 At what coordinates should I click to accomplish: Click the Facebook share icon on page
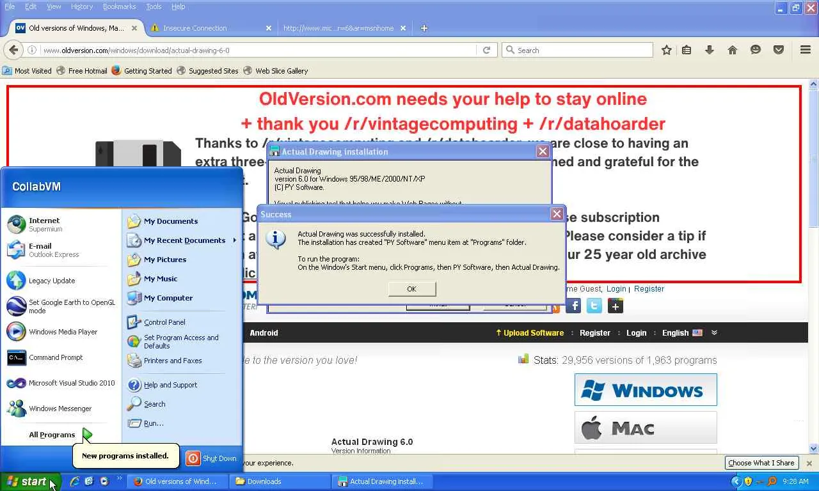point(573,306)
